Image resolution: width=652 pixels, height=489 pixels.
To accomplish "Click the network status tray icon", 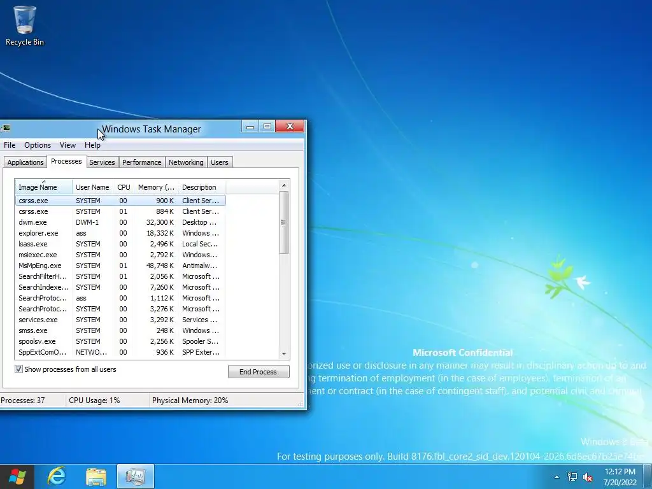I will tap(572, 477).
